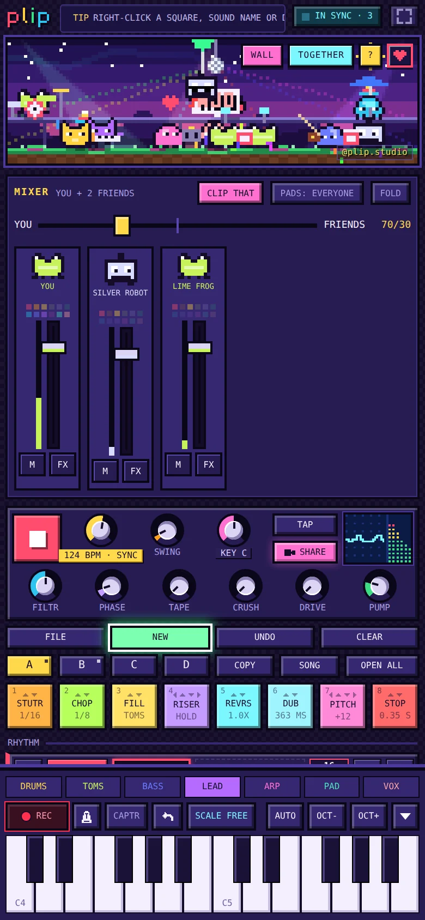Toggle the metronome icon button
This screenshot has width=425, height=920.
pyautogui.click(x=87, y=816)
